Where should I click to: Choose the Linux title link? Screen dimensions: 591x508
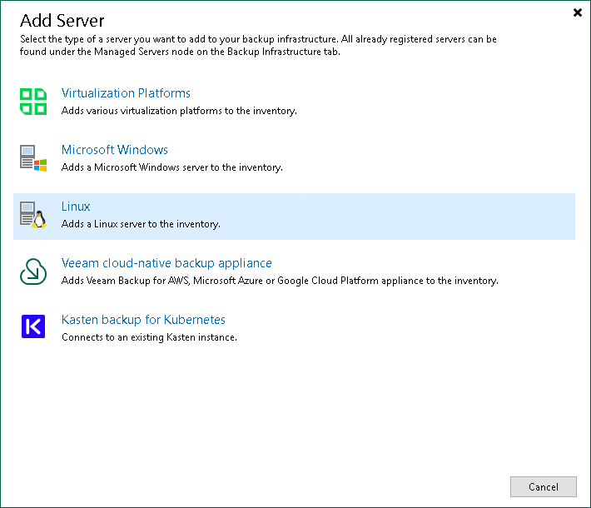(x=76, y=207)
